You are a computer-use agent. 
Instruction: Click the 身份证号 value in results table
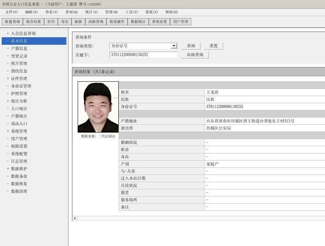[x=225, y=106]
